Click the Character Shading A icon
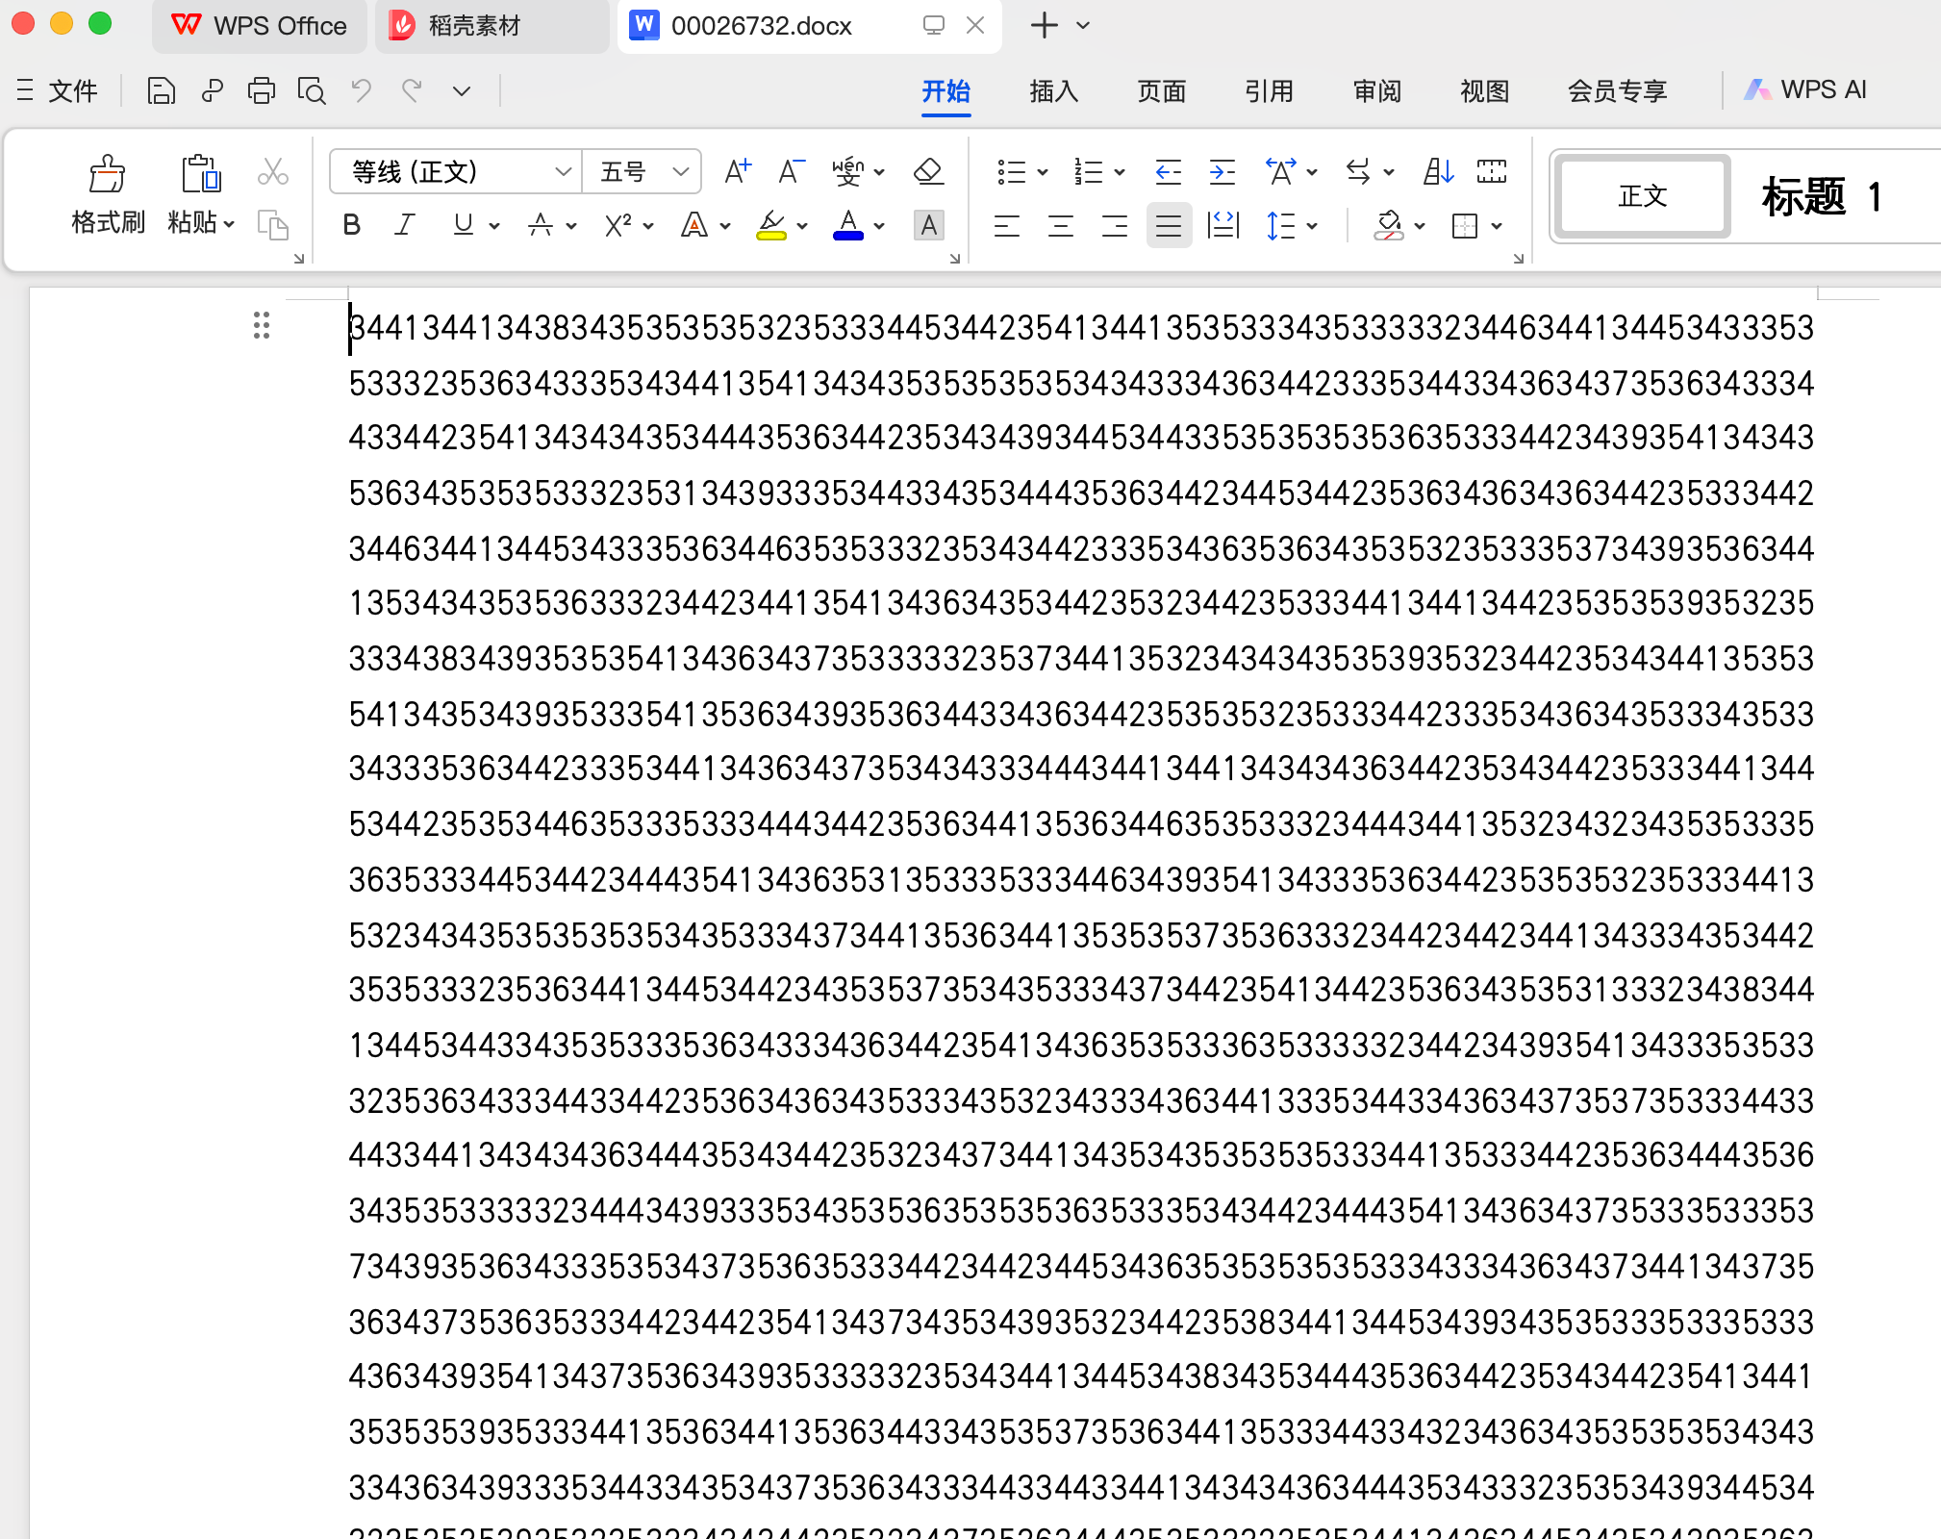The height and width of the screenshot is (1539, 1941). click(x=928, y=225)
